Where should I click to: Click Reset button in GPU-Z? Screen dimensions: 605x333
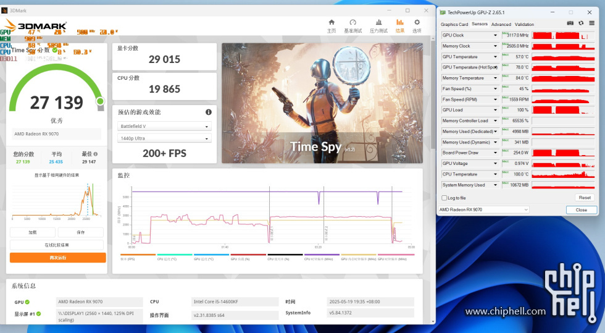[x=585, y=198]
